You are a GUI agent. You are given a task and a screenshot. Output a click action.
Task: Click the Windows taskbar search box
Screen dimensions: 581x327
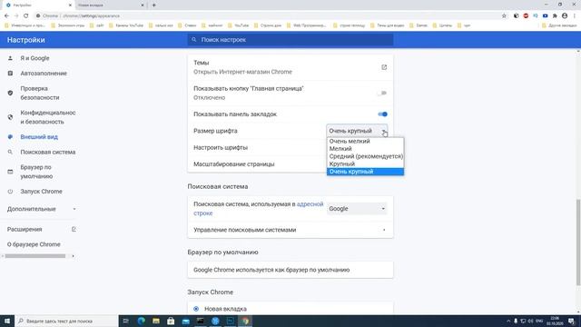[66, 321]
